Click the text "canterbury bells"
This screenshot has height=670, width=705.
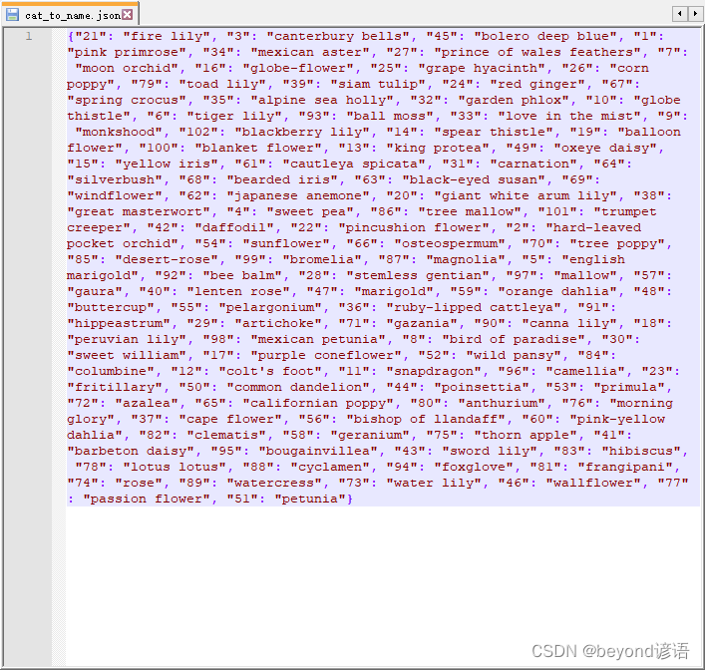338,36
